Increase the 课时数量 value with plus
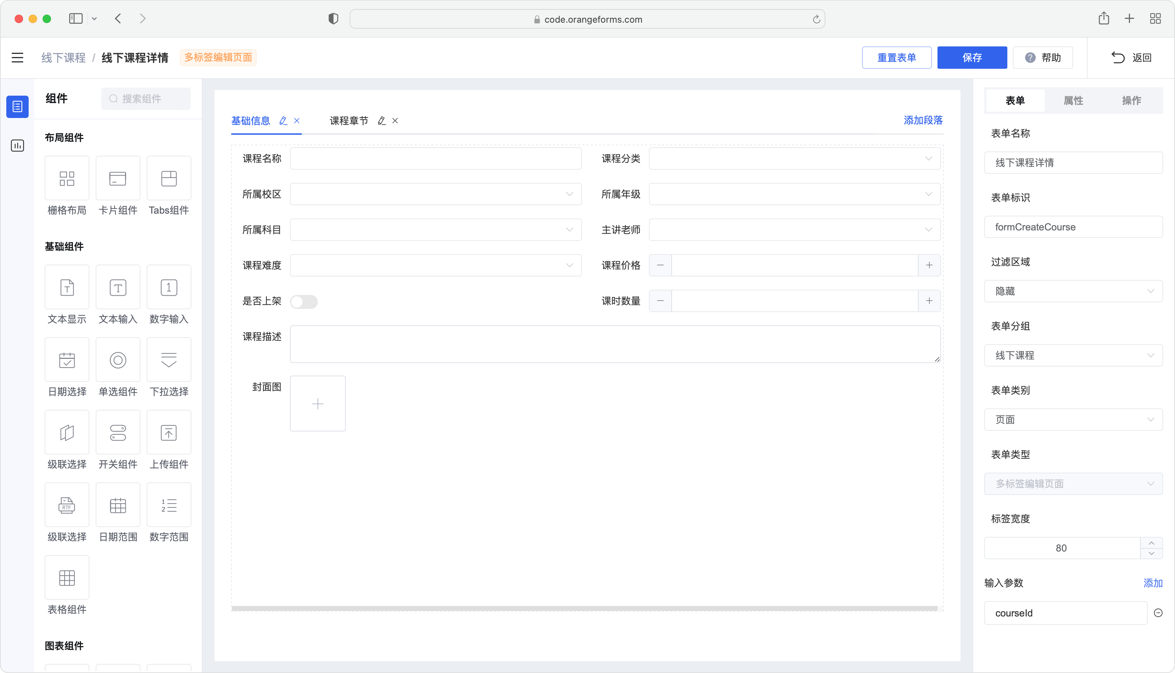The height and width of the screenshot is (673, 1175). pyautogui.click(x=929, y=301)
